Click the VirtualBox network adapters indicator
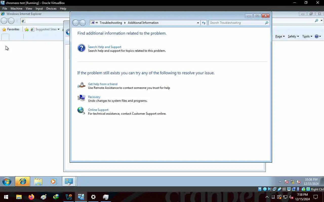 click(274, 189)
